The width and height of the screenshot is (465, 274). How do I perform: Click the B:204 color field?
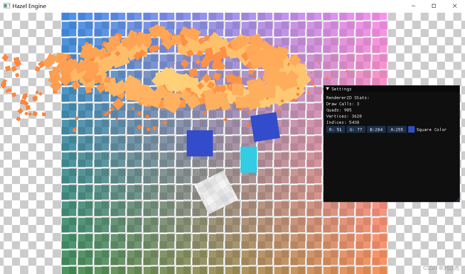[376, 130]
